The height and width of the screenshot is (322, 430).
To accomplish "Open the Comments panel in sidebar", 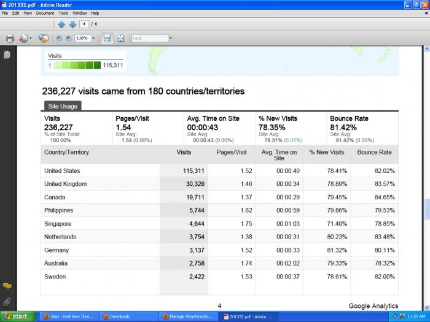I will [7, 286].
